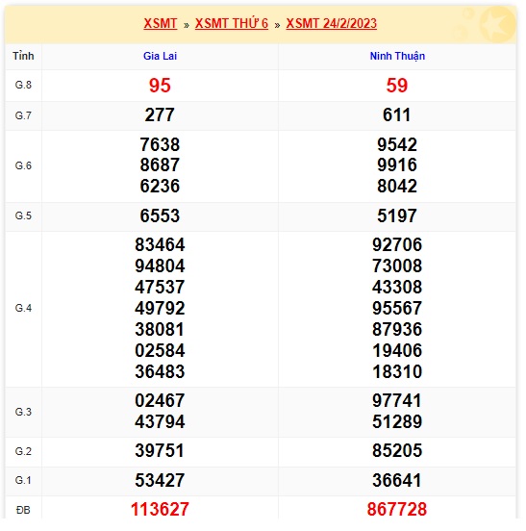Viewport: 526px width, 531px height.
Task: Select the G.4 number 49792
Action: point(160,308)
